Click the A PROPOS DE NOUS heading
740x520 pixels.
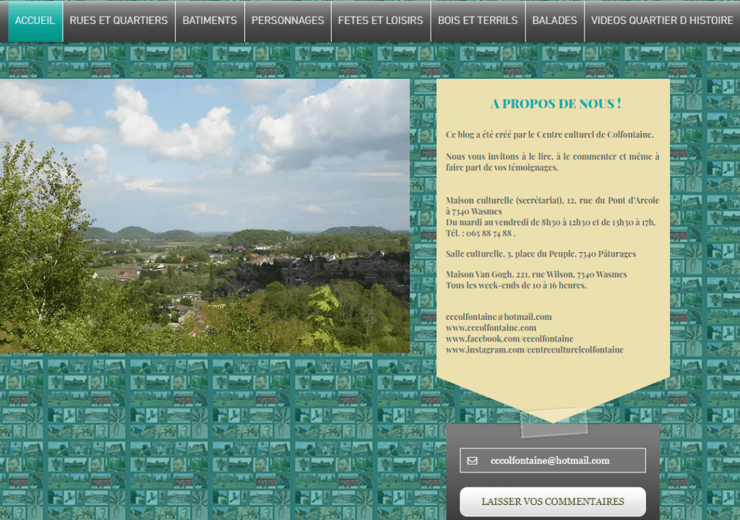554,104
